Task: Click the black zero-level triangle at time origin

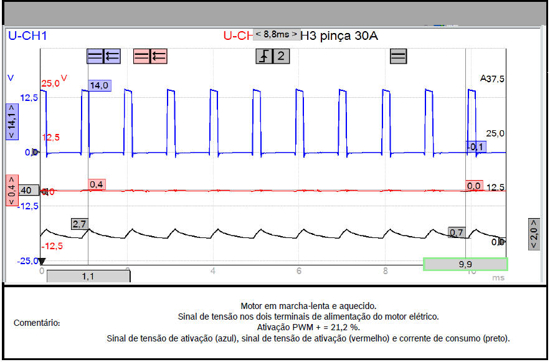Action: [x=42, y=270]
